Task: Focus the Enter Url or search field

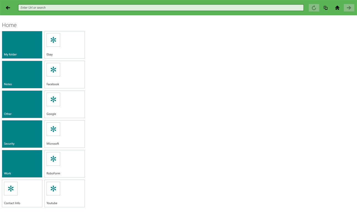Action: 161,8
